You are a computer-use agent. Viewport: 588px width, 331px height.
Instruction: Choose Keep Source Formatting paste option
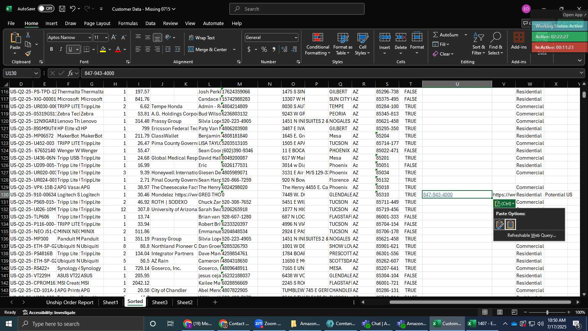(500, 224)
